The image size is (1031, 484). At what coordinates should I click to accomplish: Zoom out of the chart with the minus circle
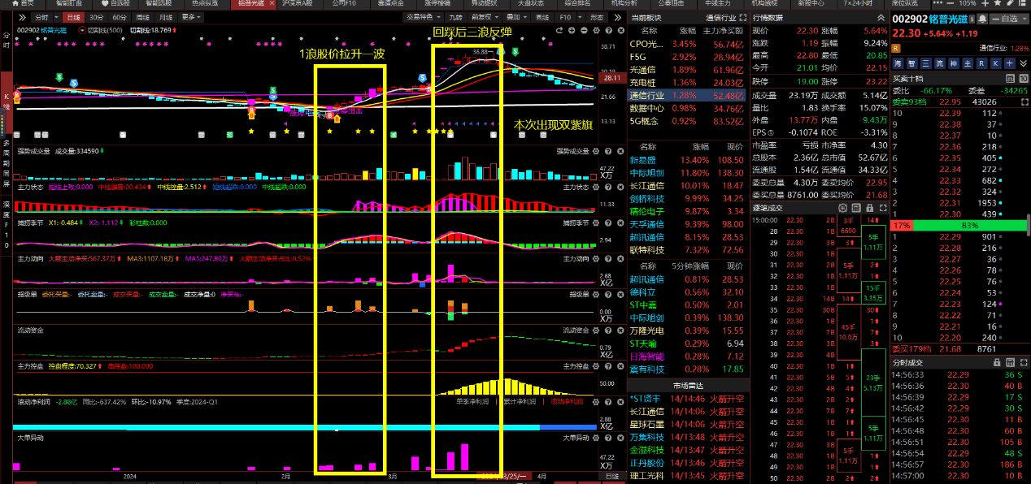pyautogui.click(x=582, y=30)
